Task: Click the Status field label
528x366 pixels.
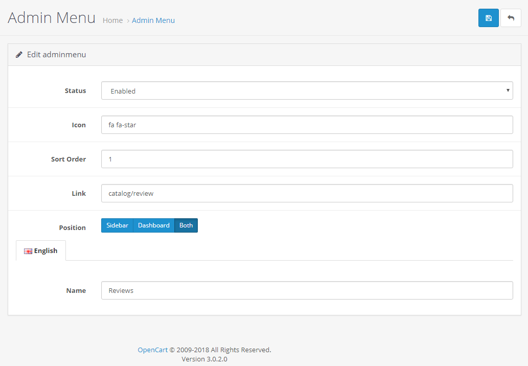Action: point(76,90)
